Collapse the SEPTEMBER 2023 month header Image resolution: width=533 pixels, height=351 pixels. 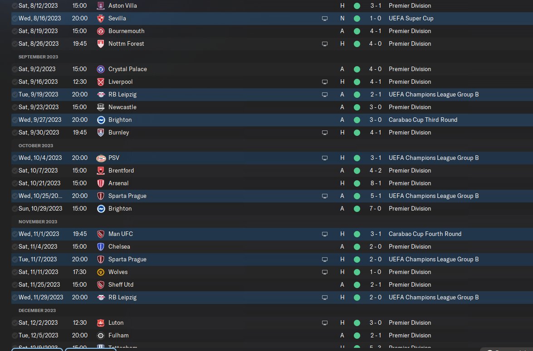pyautogui.click(x=38, y=57)
